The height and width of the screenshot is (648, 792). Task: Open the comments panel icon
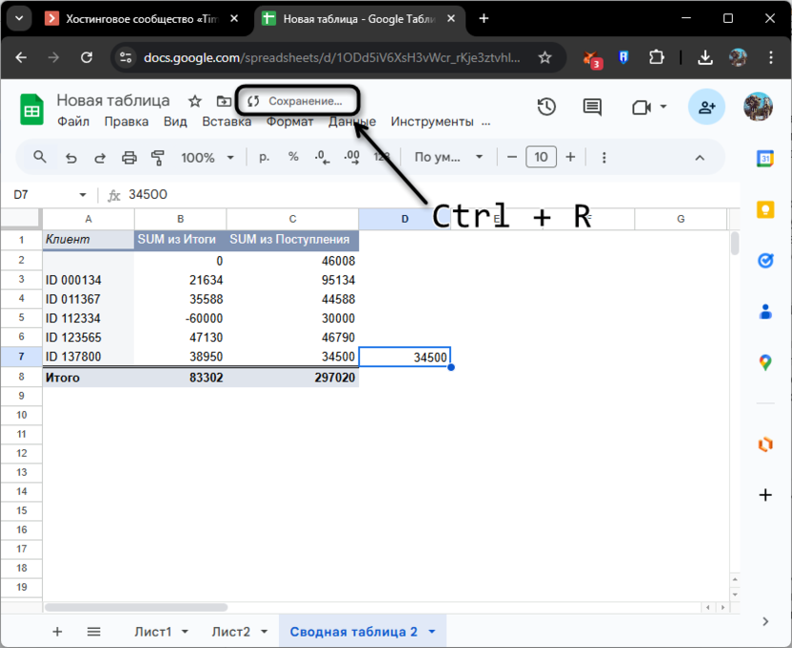592,107
